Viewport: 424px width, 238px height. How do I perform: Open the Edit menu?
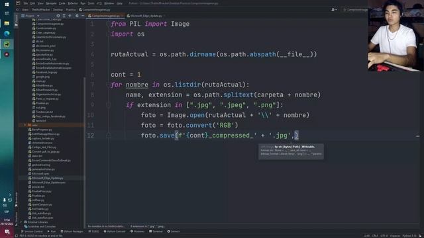point(32,3)
